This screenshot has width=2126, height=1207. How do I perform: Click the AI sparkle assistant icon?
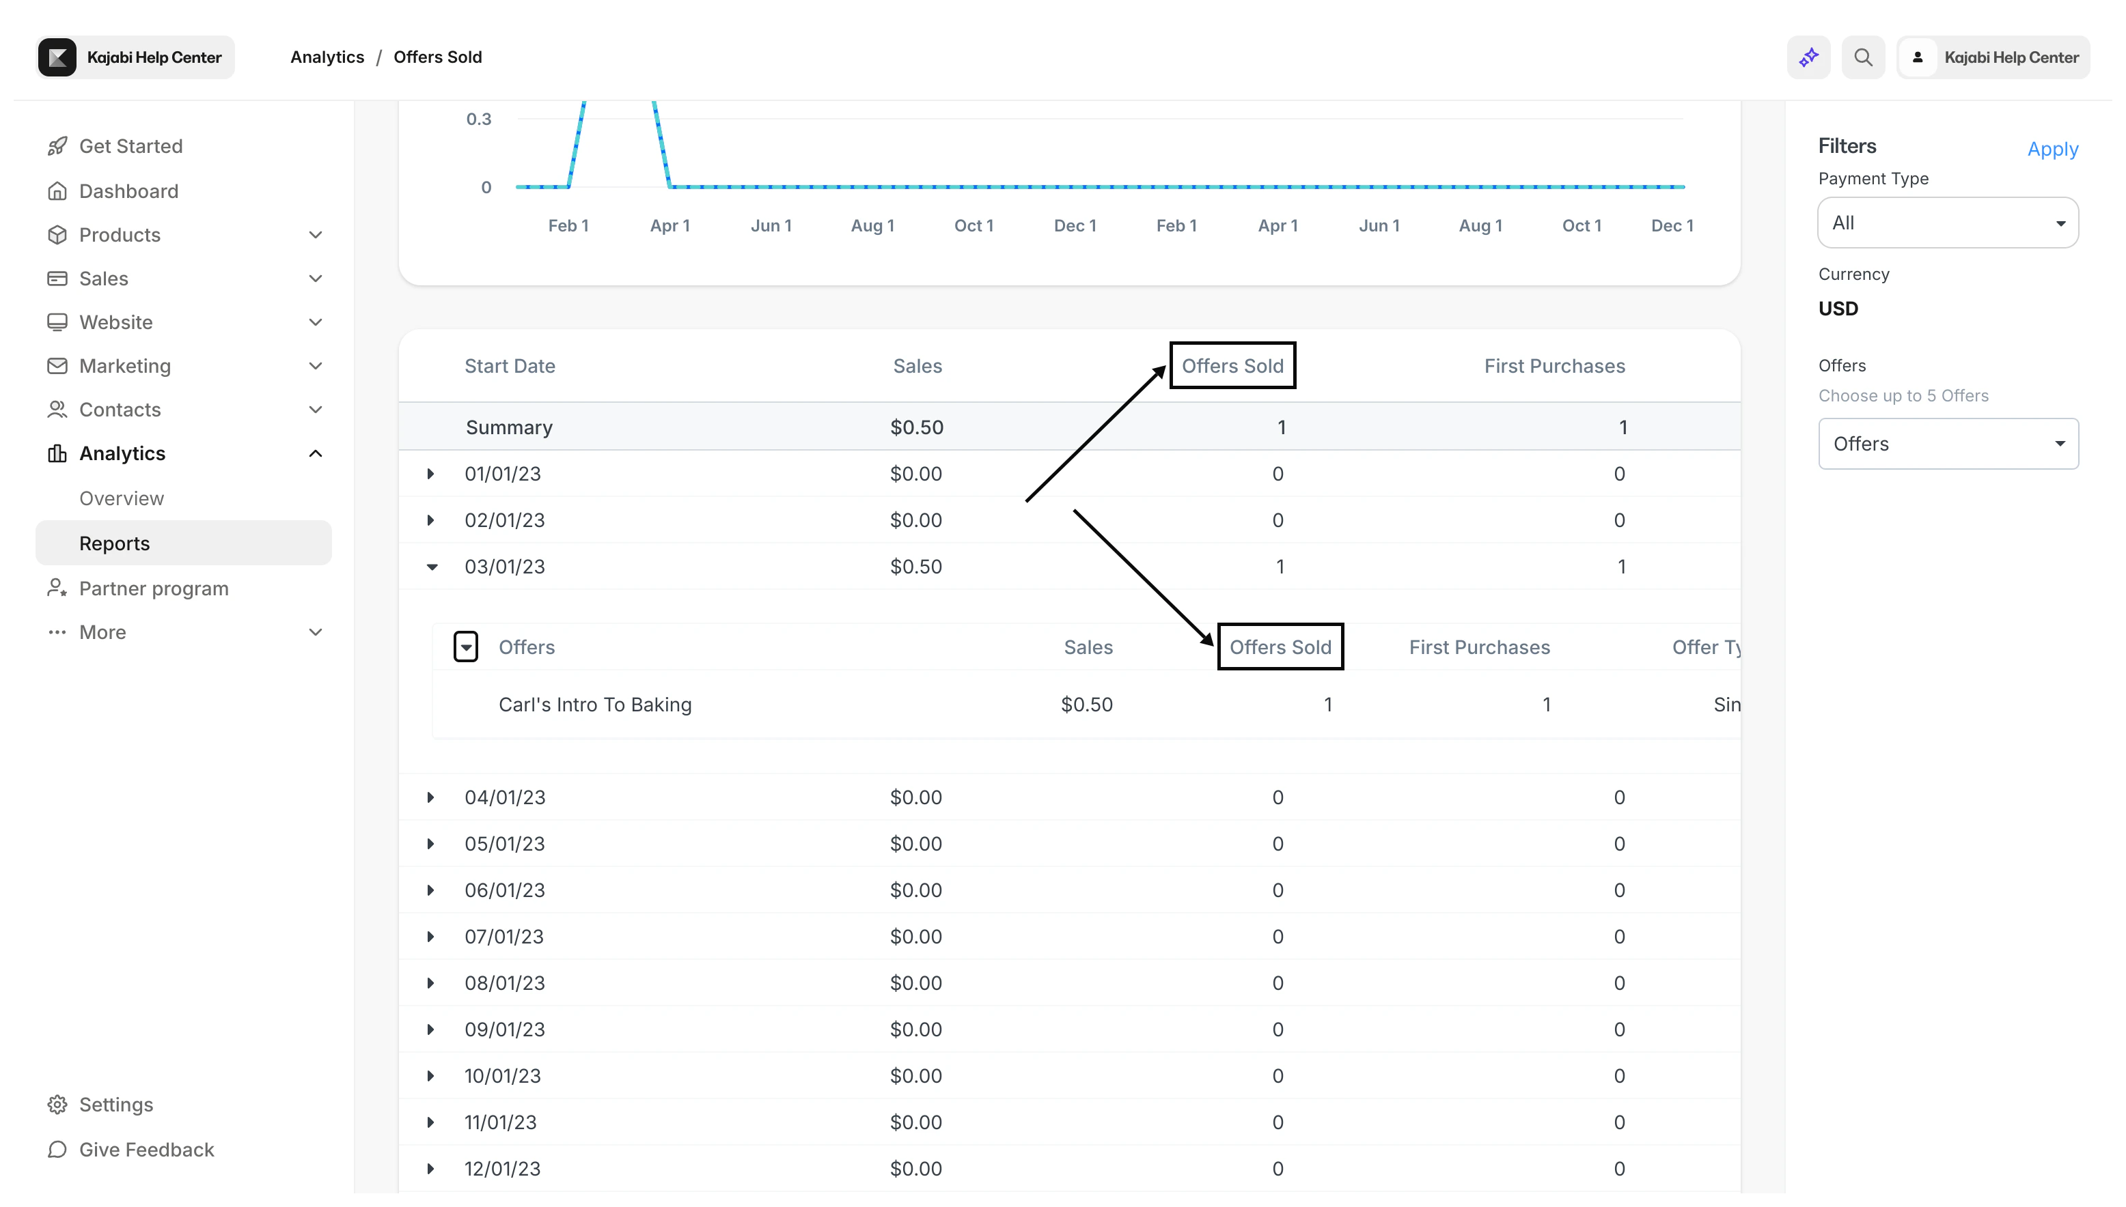pos(1808,57)
